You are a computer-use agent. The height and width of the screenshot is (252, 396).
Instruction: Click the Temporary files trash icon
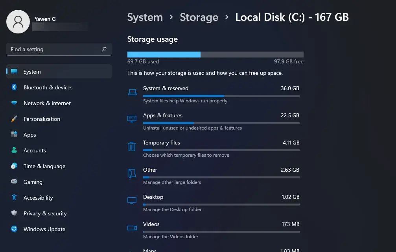coord(132,146)
